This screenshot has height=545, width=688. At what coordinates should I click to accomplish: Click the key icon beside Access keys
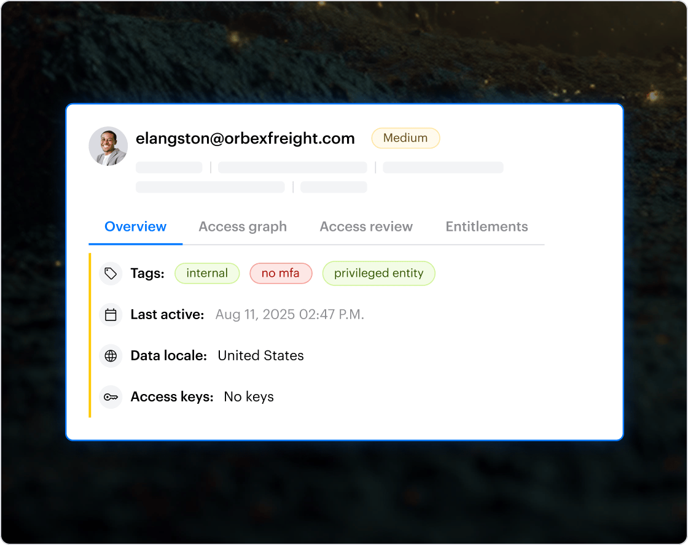point(111,397)
